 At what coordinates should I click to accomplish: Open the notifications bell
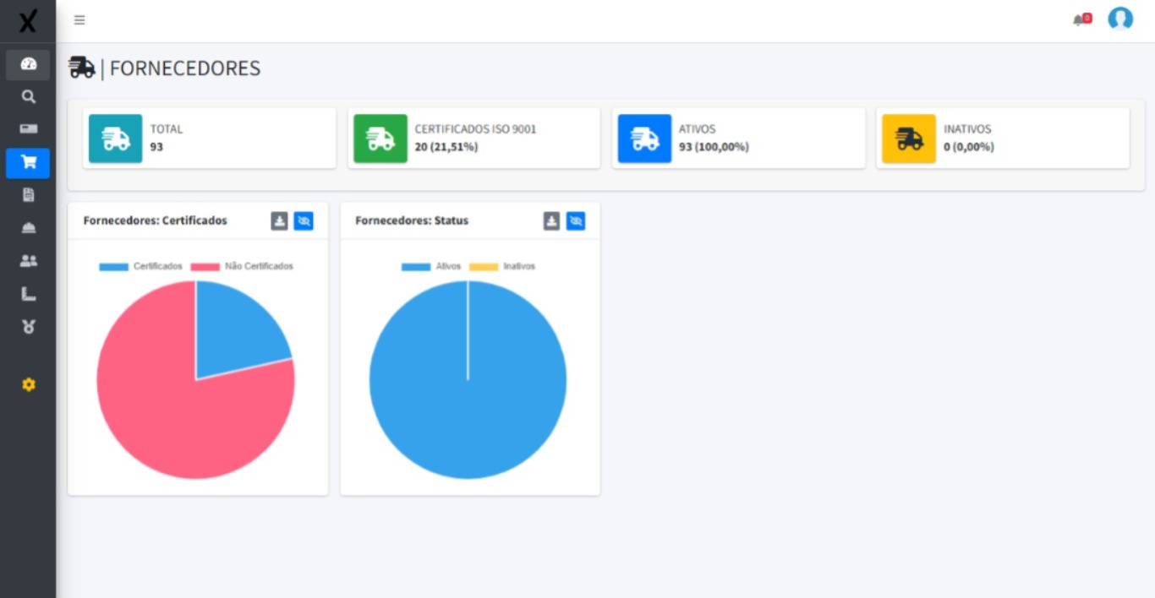coord(1080,20)
